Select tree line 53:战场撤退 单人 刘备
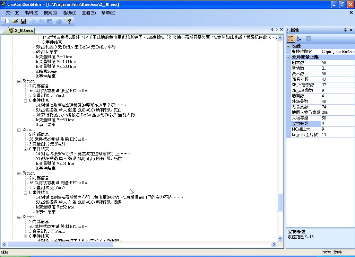The image size is (355, 257). tap(78, 202)
